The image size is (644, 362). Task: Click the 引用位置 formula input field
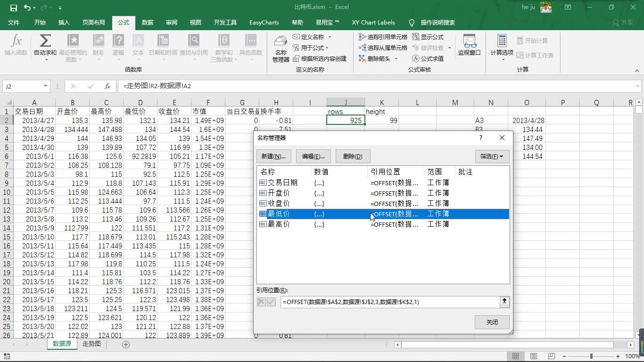[390, 302]
